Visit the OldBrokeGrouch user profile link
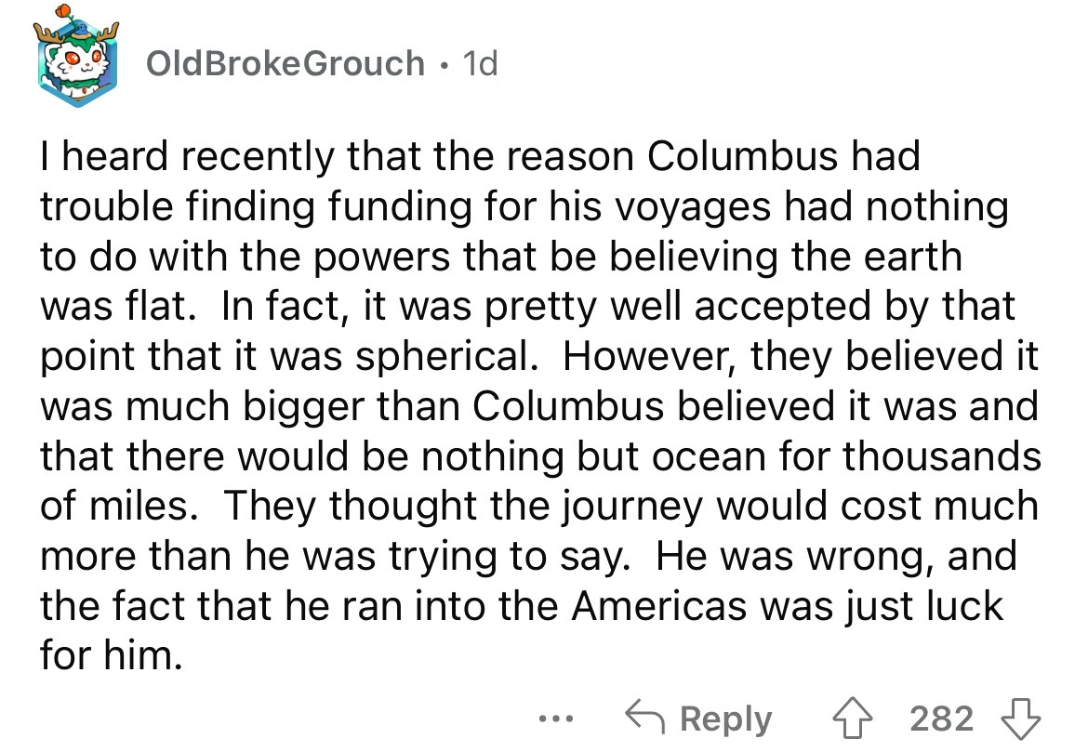Viewport: 1088px width, 752px height. 285,64
